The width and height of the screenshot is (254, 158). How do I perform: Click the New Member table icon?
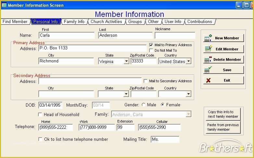coord(208,38)
